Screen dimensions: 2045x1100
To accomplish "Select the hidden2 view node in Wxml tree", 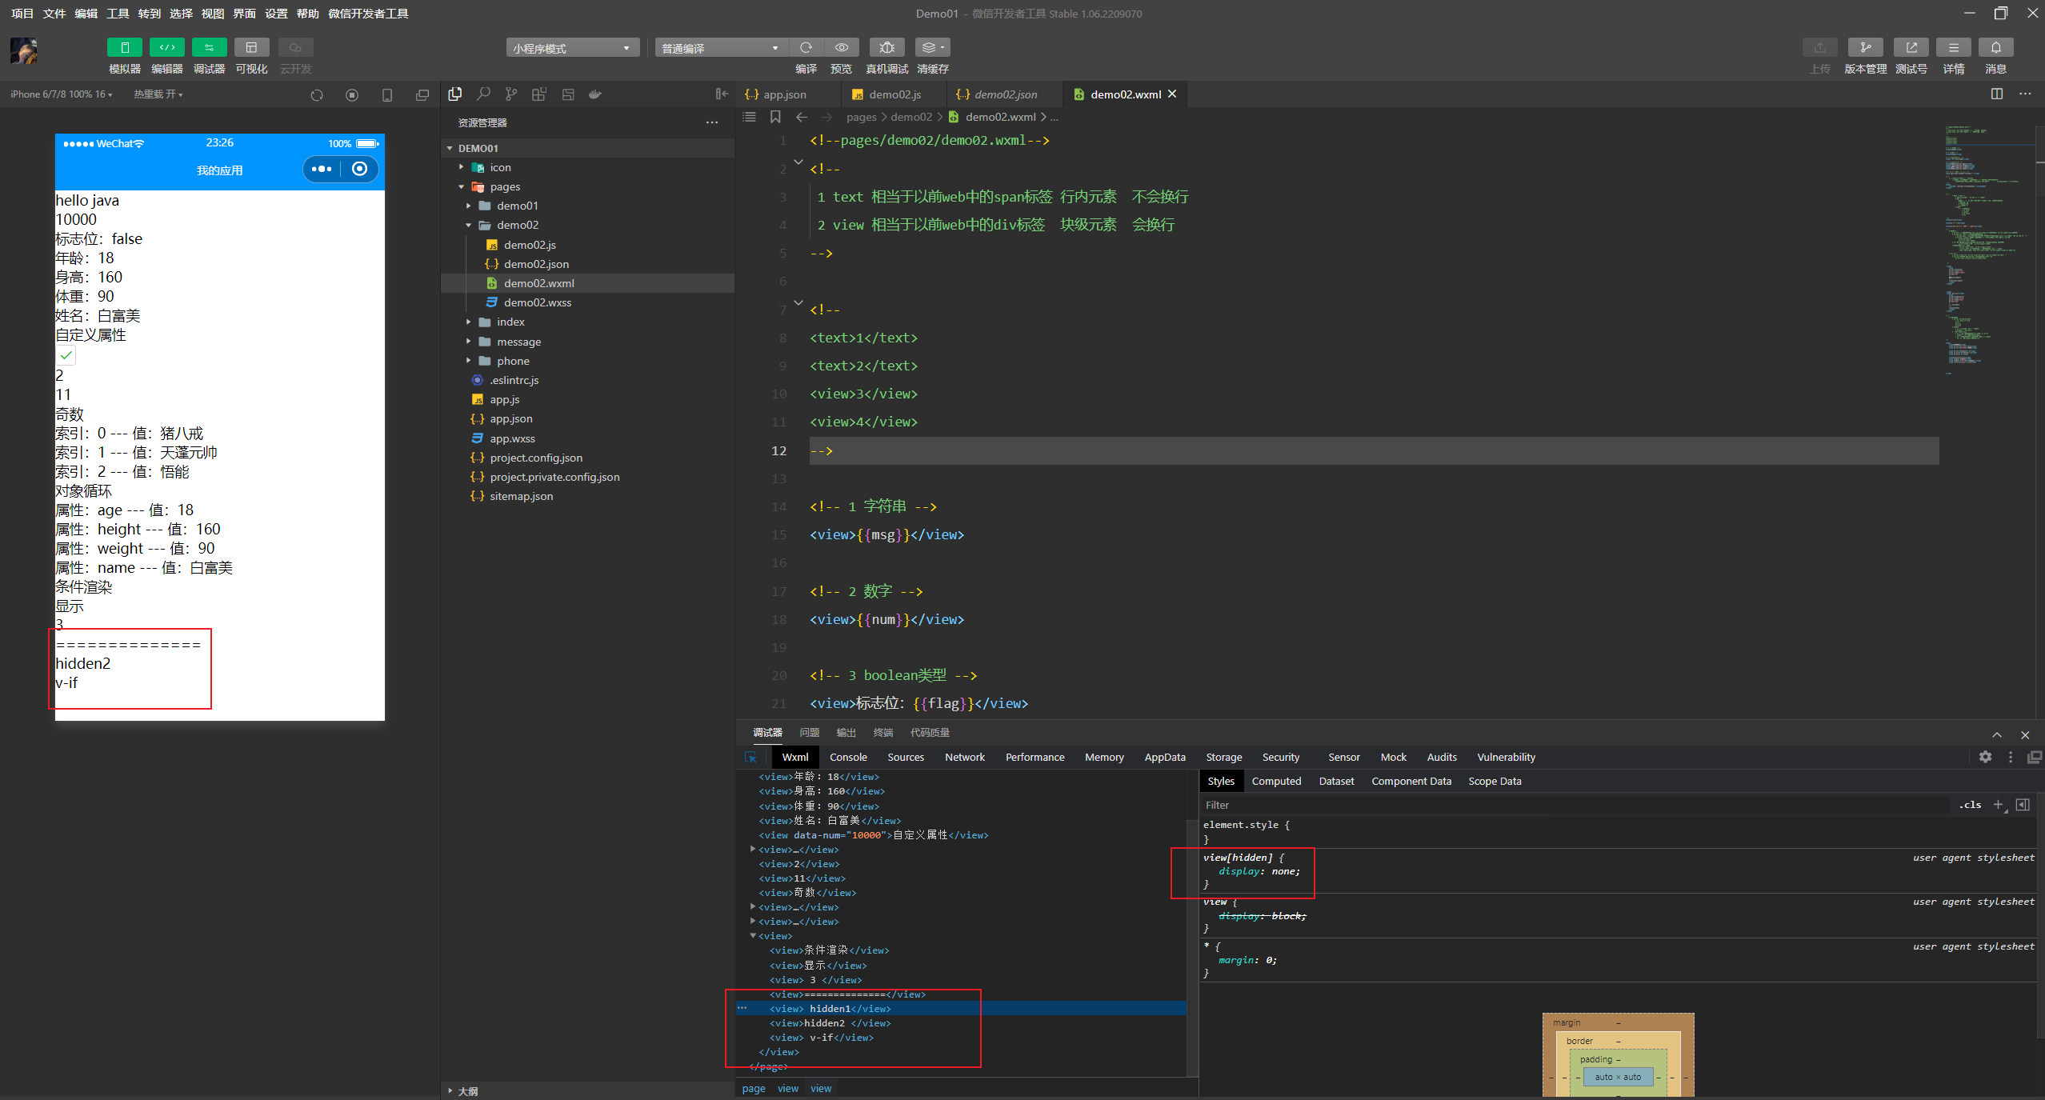I will tap(830, 1023).
